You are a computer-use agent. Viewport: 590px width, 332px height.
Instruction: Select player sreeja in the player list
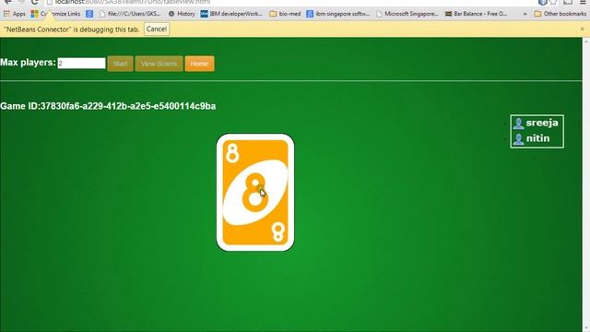pos(542,123)
